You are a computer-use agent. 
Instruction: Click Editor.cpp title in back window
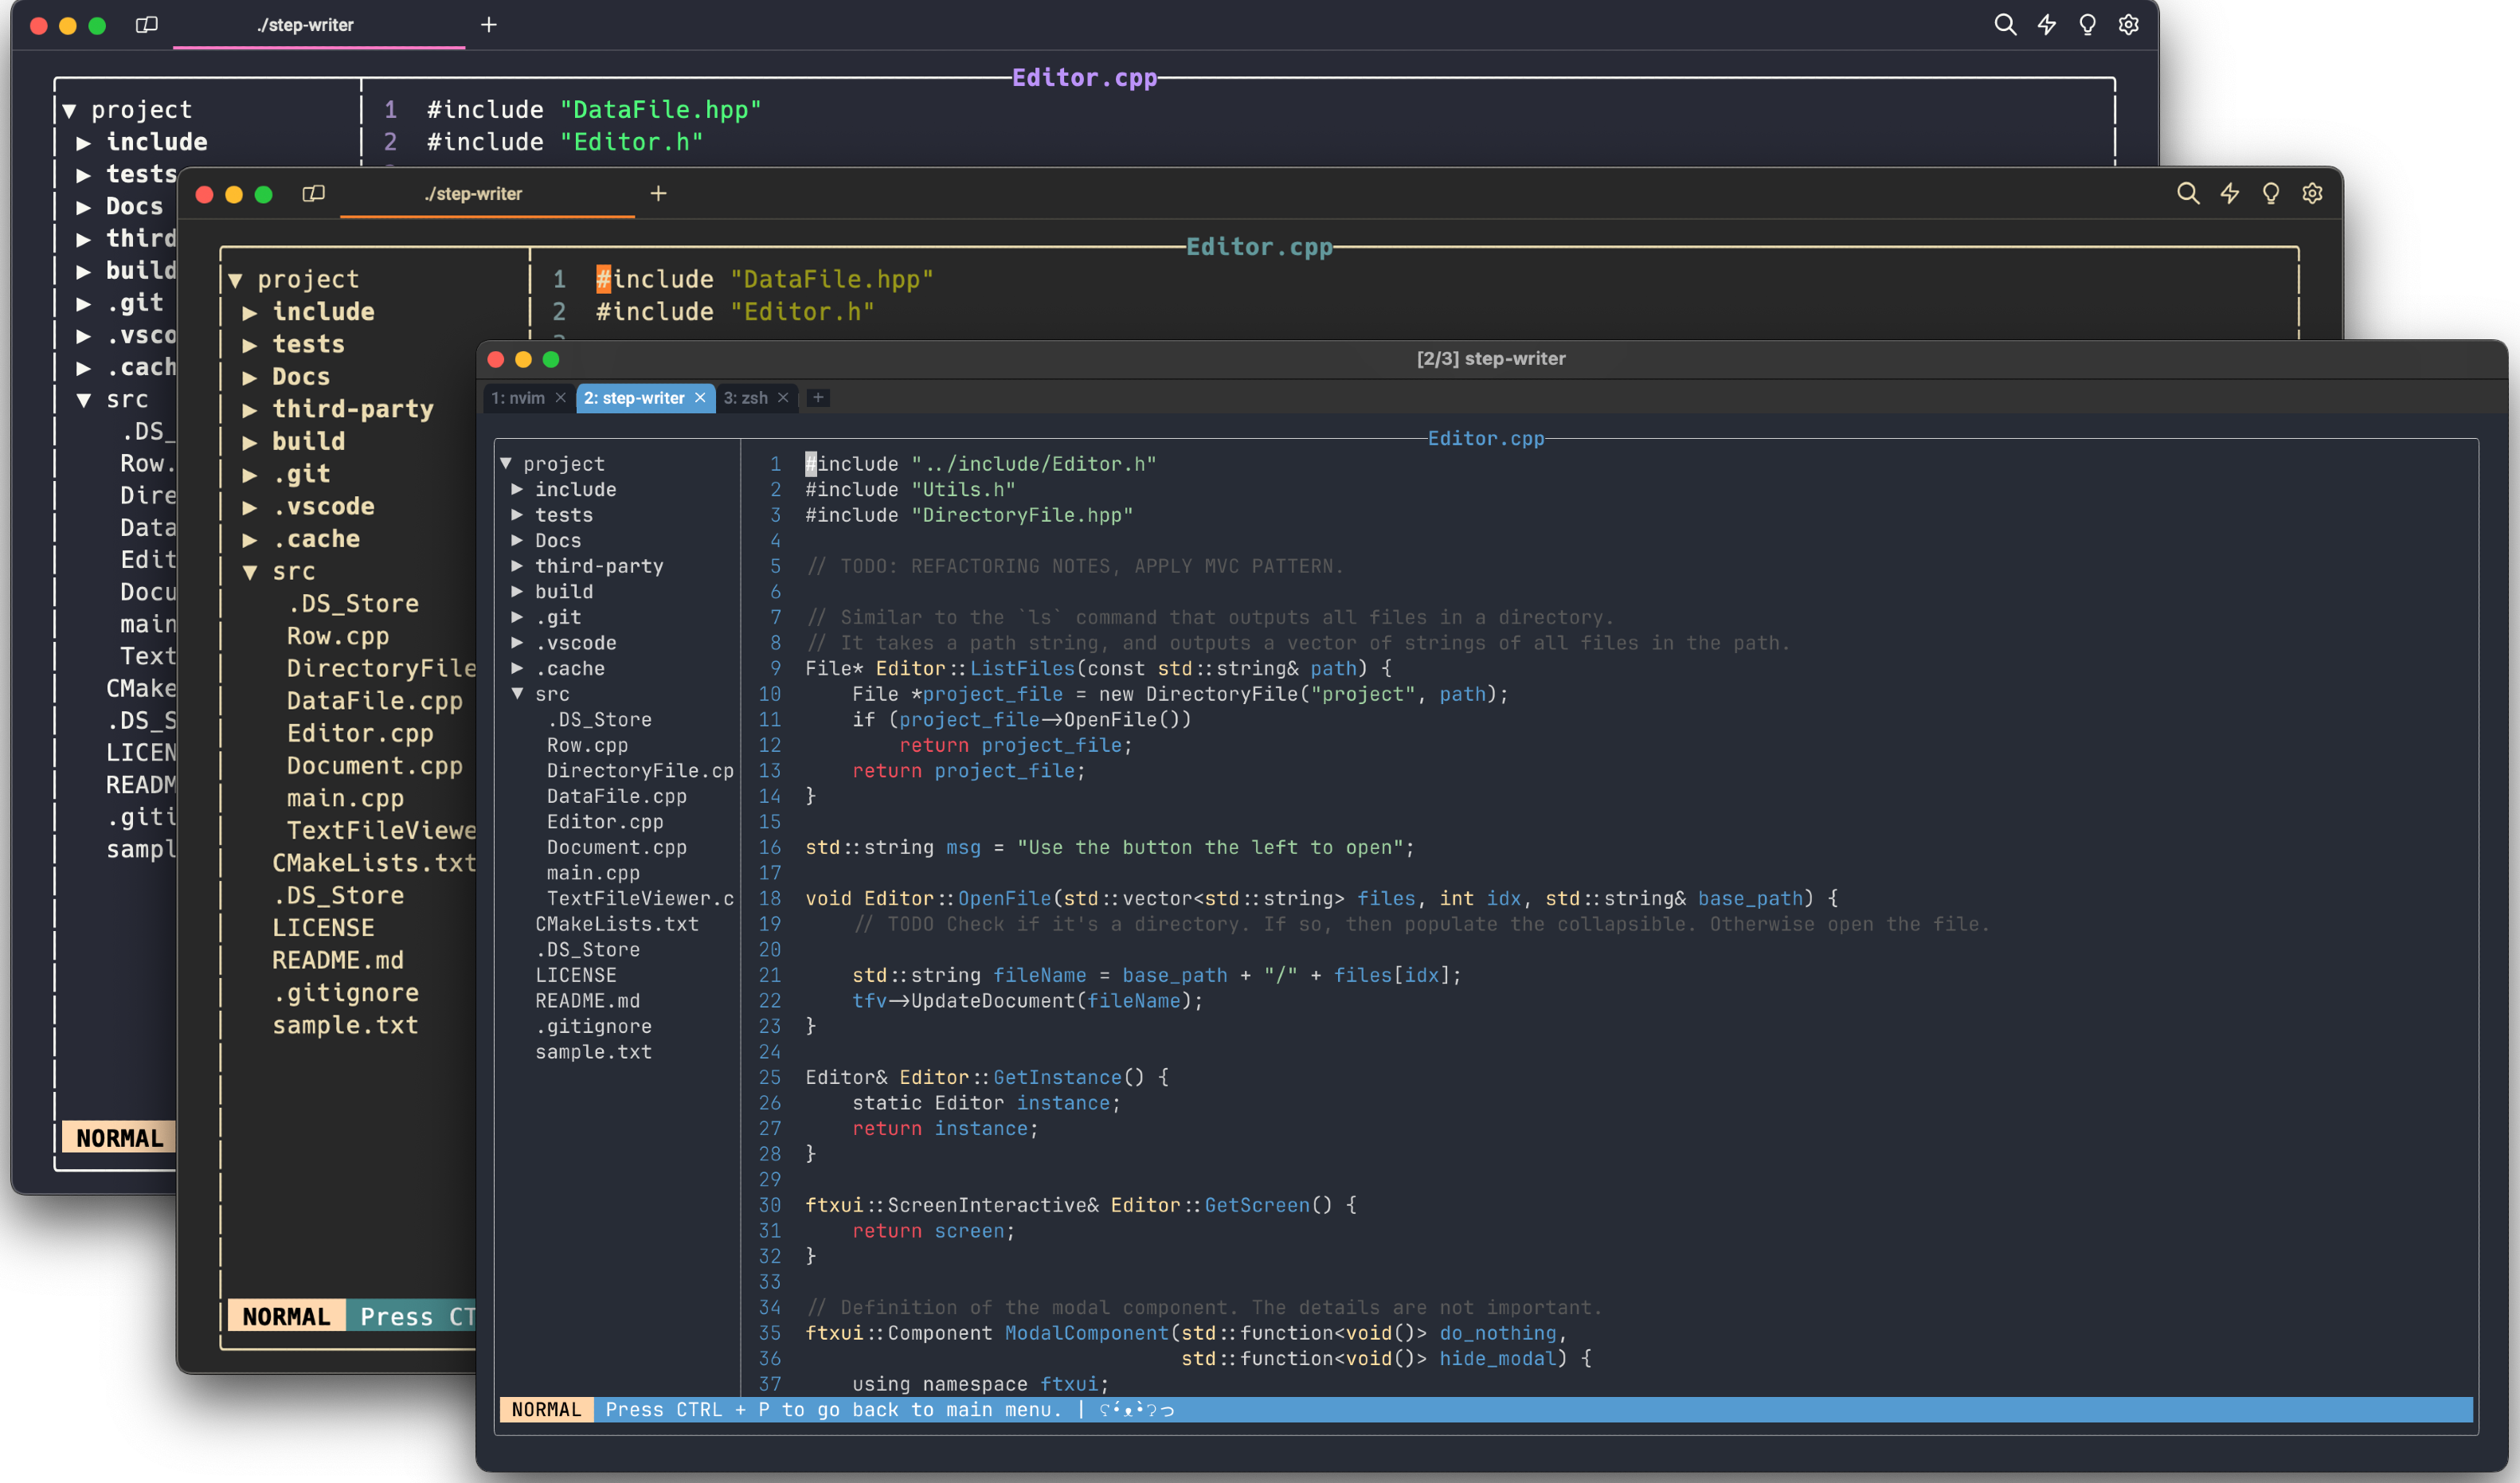pos(1085,78)
